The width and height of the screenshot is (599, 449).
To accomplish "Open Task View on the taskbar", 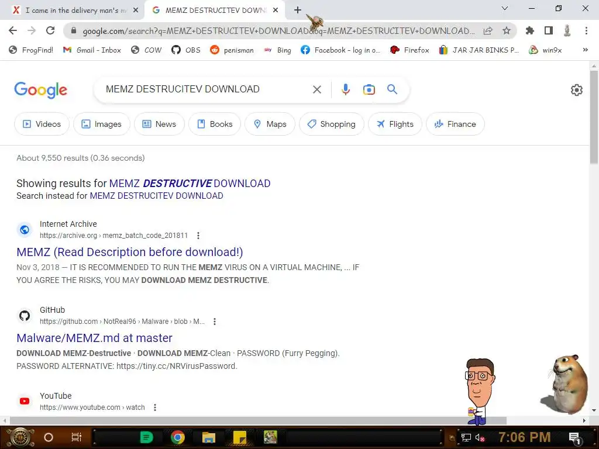I will (77, 437).
